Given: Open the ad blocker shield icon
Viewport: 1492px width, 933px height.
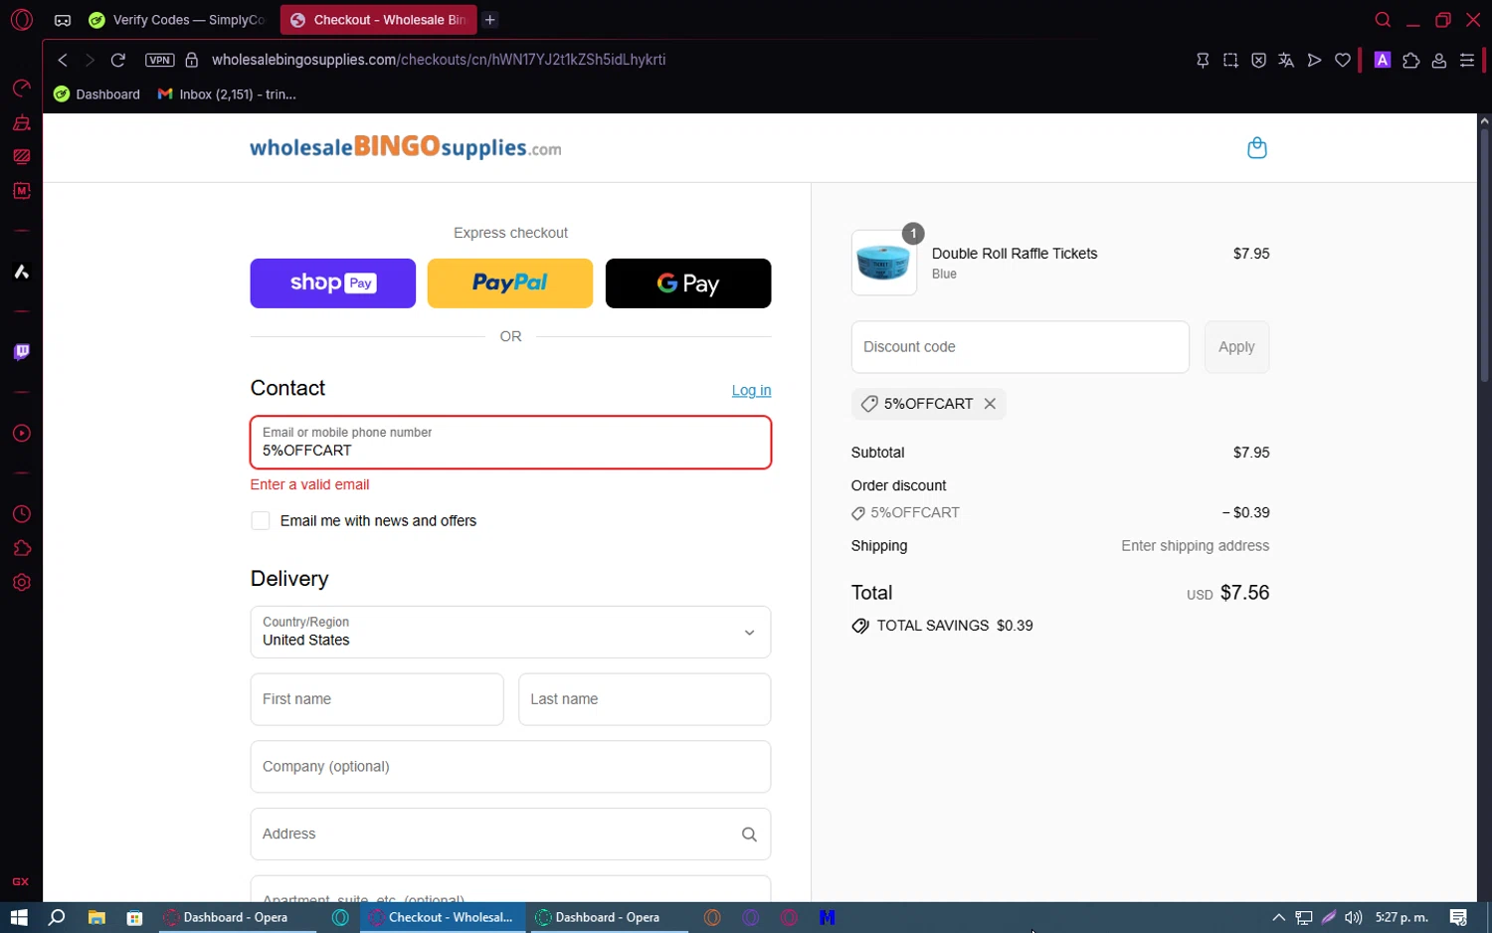Looking at the screenshot, I should tap(1258, 61).
